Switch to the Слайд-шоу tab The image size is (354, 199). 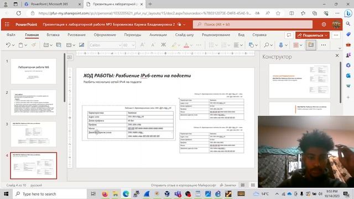[184, 35]
